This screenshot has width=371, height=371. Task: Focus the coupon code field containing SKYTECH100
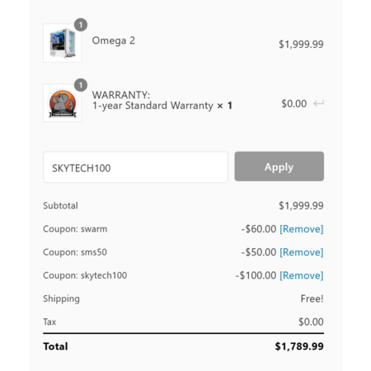[135, 167]
